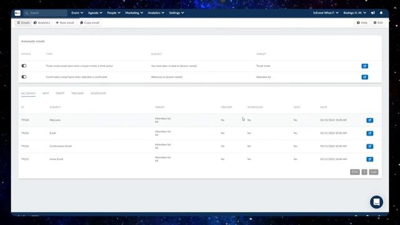Viewport: 400px width, 225px height.
Task: Select the Emails toolbar tab
Action: (23, 22)
